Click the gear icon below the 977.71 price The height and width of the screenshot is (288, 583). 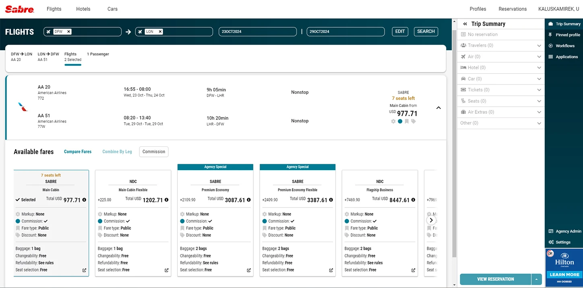393,121
